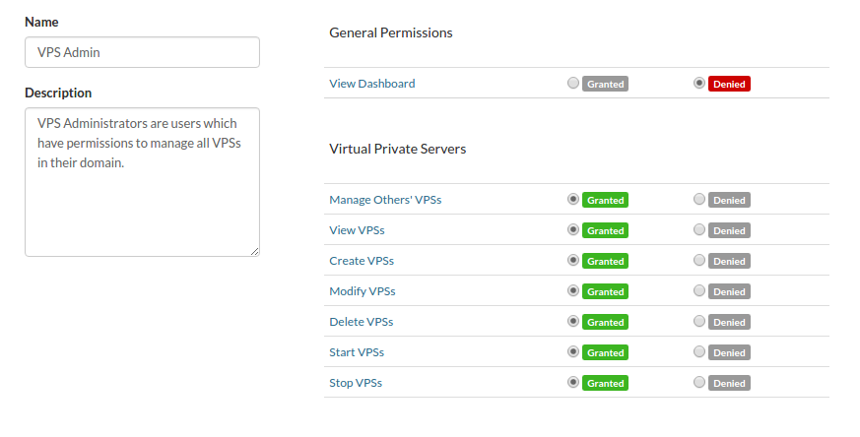Image resolution: width=860 pixels, height=437 pixels.
Task: Deny the Delete VPSs permission
Action: [x=699, y=322]
